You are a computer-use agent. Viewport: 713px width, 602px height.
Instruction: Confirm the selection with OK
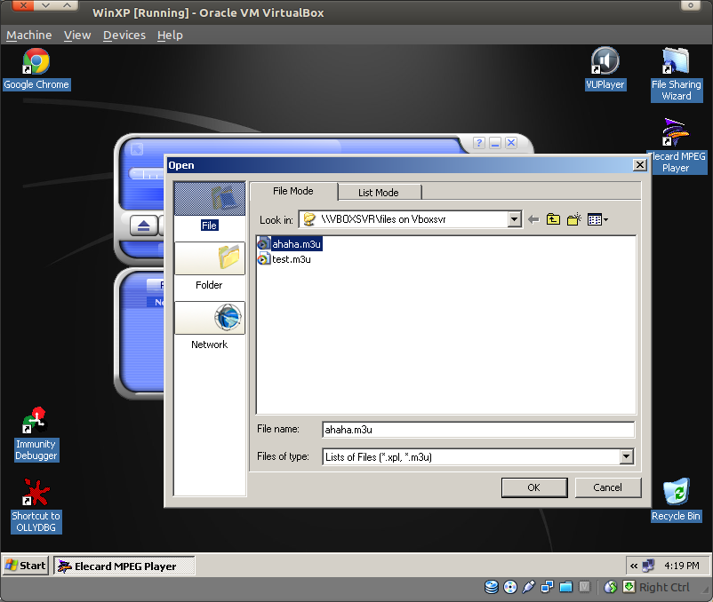(533, 487)
